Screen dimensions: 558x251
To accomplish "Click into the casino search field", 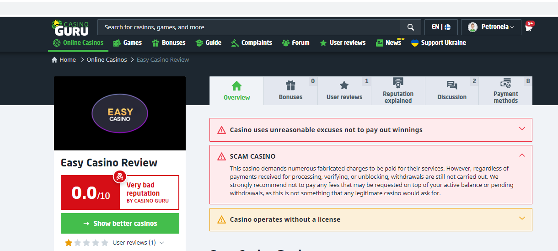I will (x=248, y=27).
